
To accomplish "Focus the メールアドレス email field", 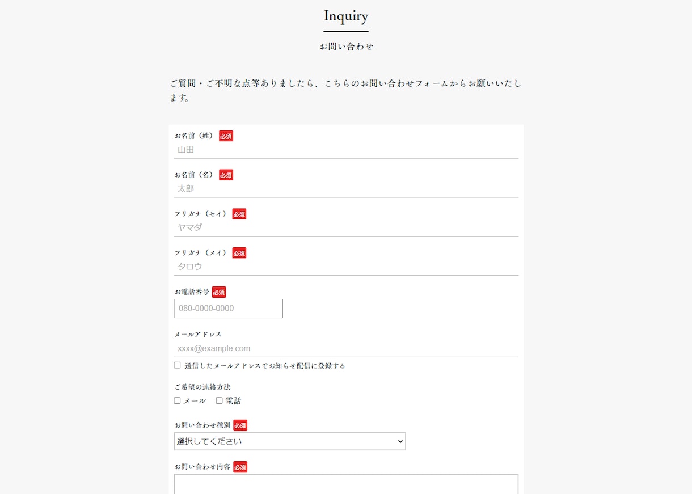I will point(346,348).
